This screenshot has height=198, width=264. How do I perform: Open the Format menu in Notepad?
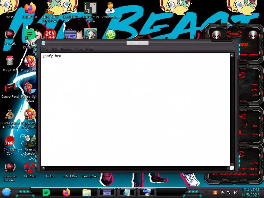point(66,49)
